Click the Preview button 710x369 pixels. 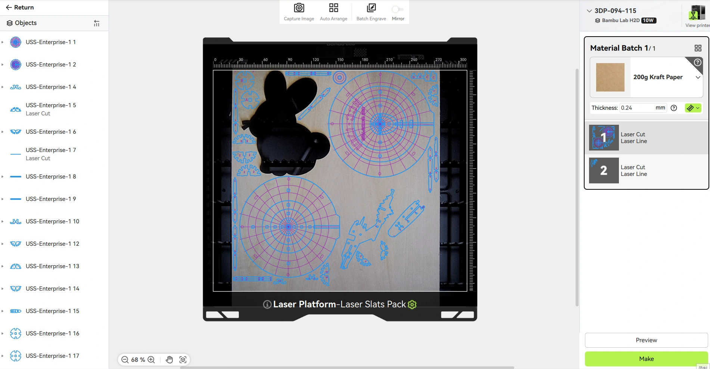[646, 340]
